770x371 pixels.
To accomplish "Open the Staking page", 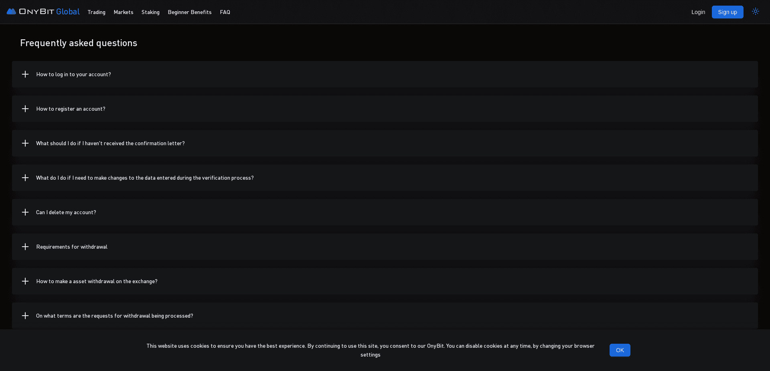I will 150,12.
